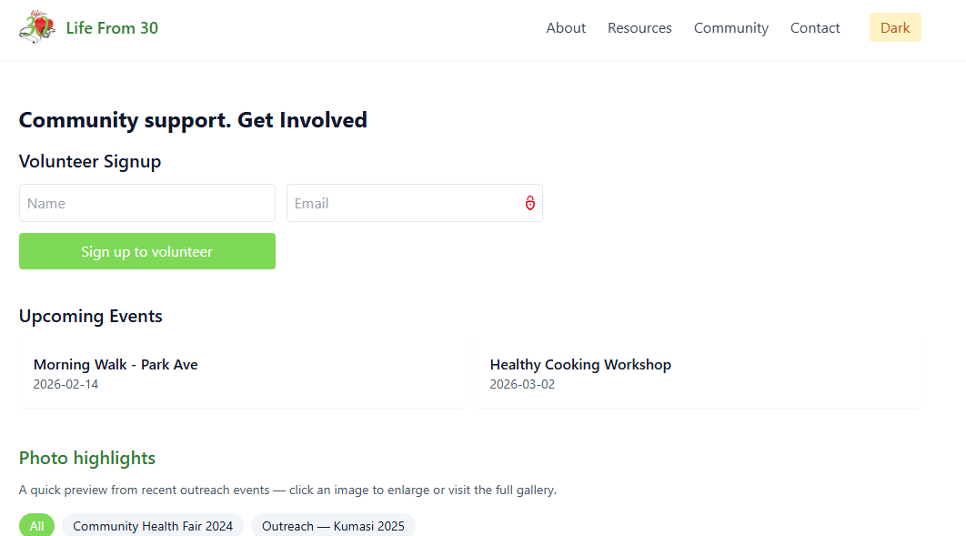Select Contact in the navigation bar
Screen dimensions: 966x536
click(x=815, y=28)
